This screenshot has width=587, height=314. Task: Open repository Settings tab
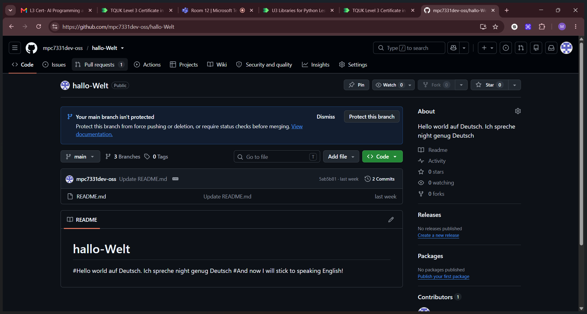[x=353, y=64]
